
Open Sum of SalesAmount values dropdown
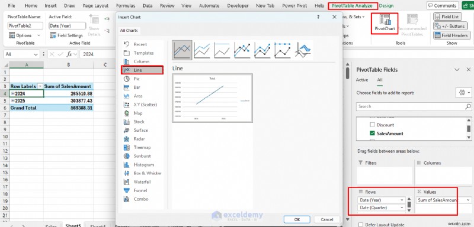point(468,200)
